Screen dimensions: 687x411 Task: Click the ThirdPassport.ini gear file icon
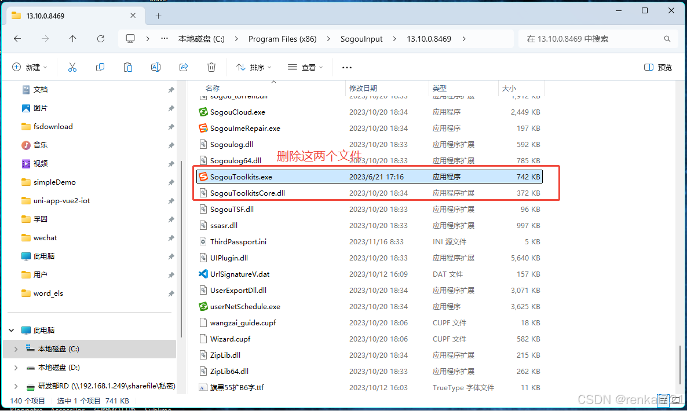tap(203, 241)
